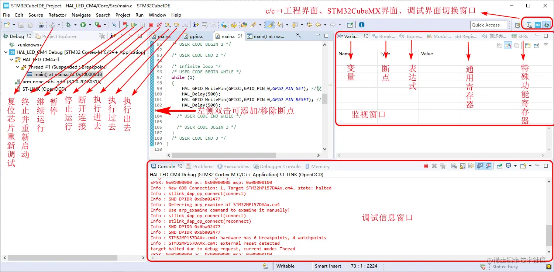Click the red Terminate icon in Console toolbar

426,166
